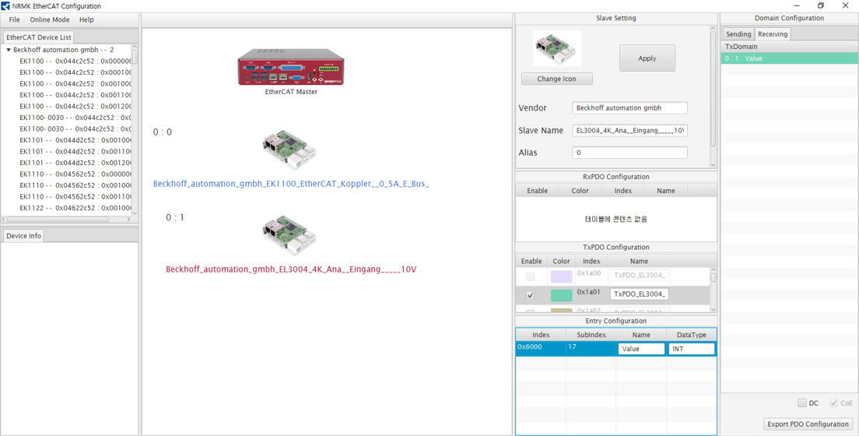Image resolution: width=859 pixels, height=436 pixels.
Task: Click the EtherCAT Master device image
Action: (x=291, y=67)
